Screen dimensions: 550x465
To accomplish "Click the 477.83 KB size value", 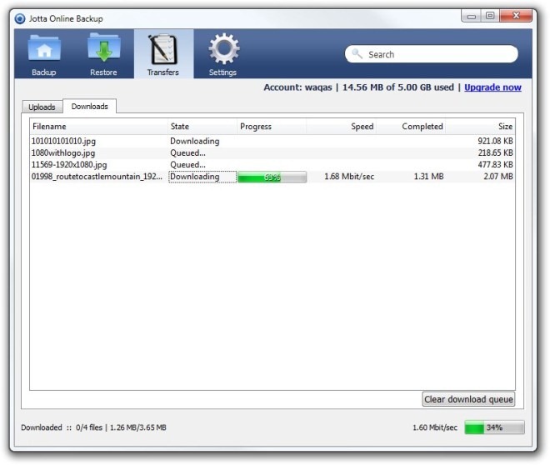I will point(495,164).
